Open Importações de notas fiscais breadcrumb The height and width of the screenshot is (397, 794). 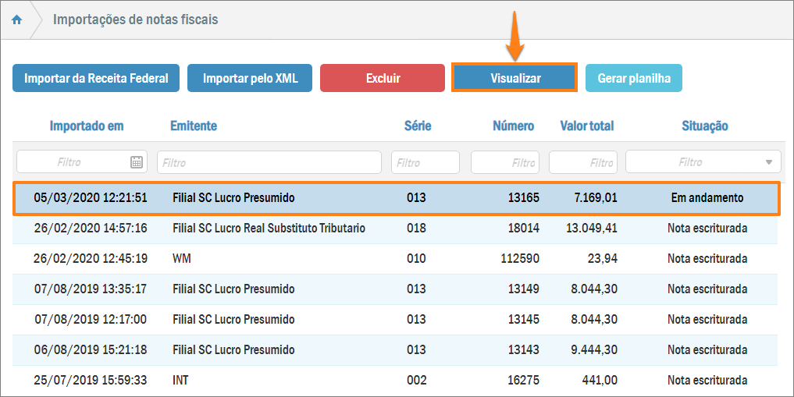[135, 19]
